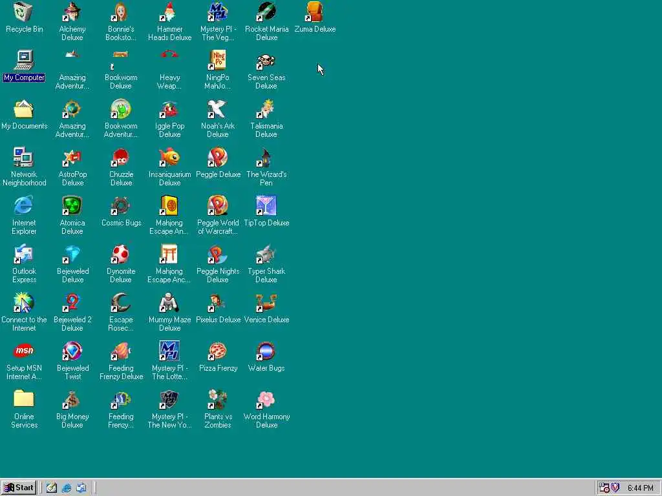
Task: Click notepad-style quick launch icon beside Start
Action: (x=52, y=488)
